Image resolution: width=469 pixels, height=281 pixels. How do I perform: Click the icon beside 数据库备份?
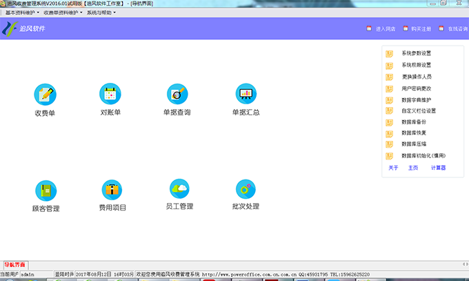click(x=389, y=122)
